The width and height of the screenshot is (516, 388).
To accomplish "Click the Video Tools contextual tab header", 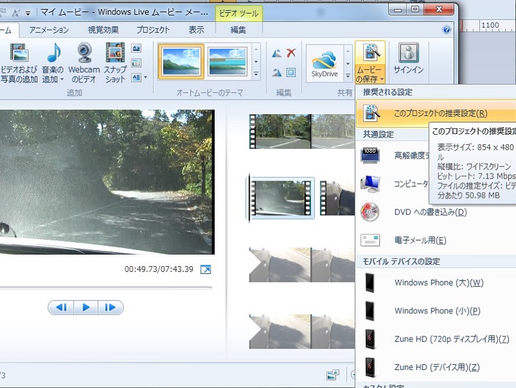I will point(239,14).
